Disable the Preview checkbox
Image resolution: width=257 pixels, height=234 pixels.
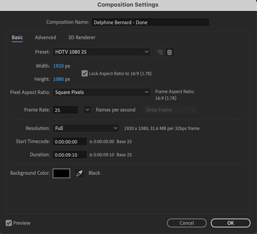point(9,223)
